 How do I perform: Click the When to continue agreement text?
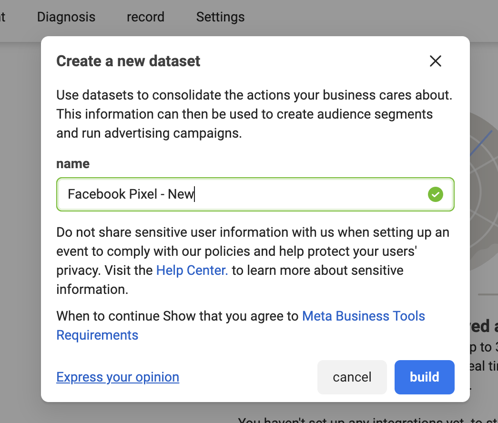coord(177,316)
